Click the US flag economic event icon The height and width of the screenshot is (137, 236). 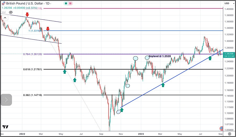click(221, 128)
